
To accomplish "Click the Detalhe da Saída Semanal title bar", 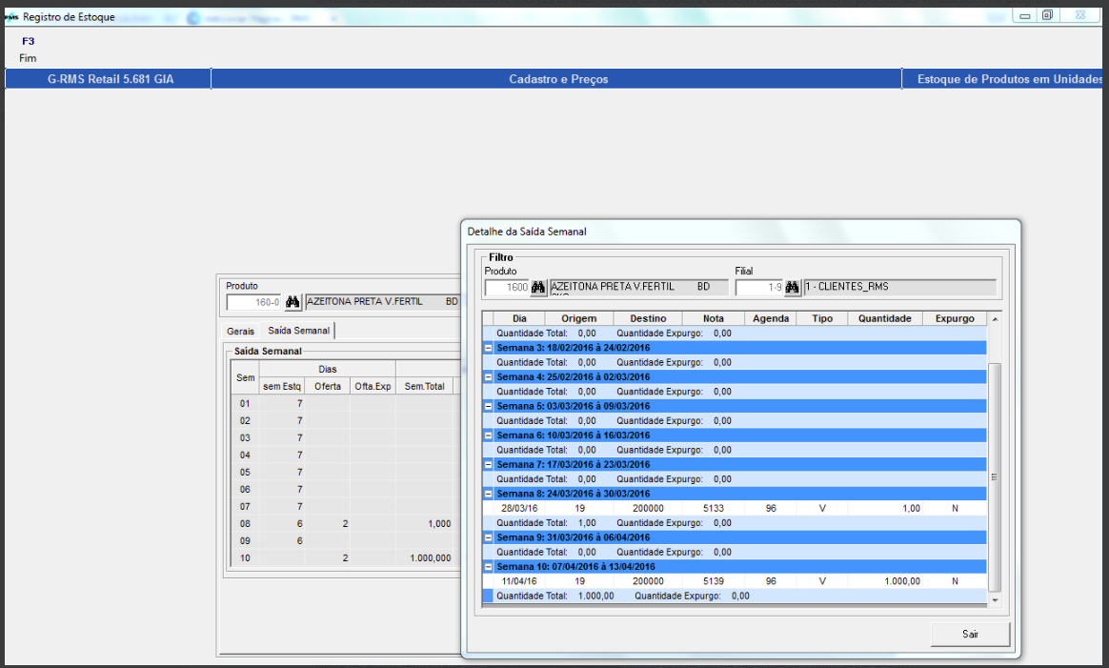I will (x=740, y=232).
